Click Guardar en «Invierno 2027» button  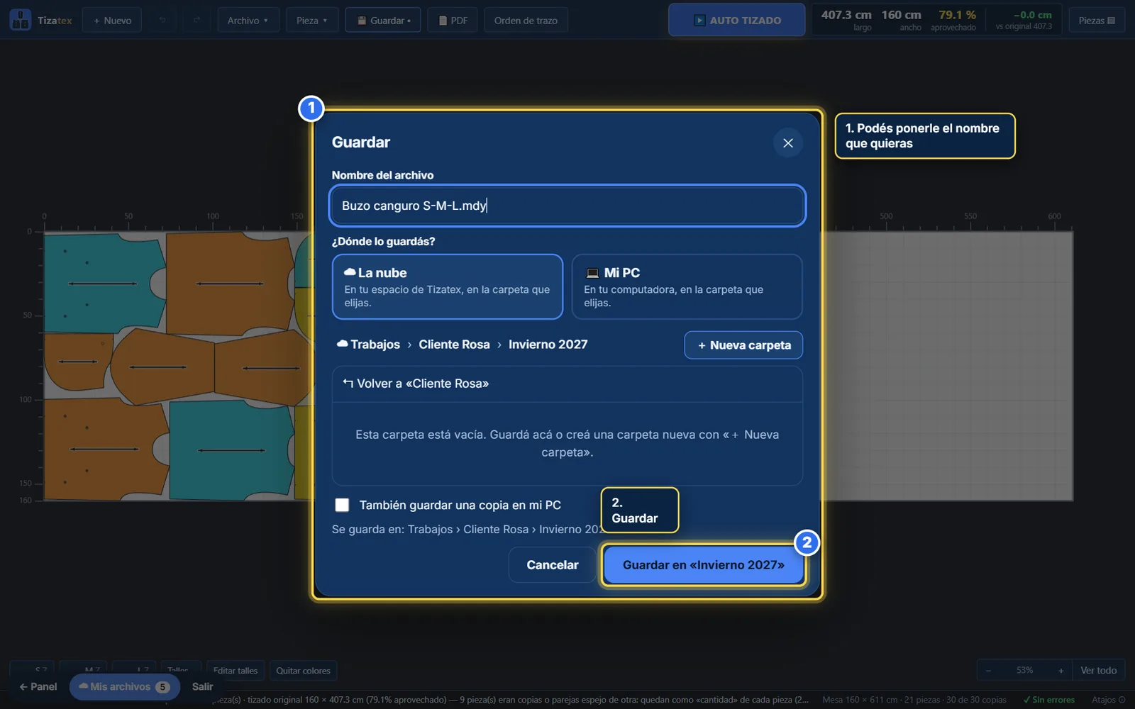pyautogui.click(x=703, y=565)
